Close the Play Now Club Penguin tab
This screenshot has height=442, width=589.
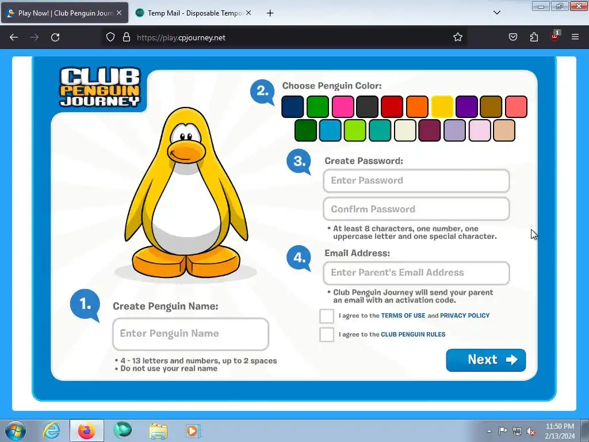(x=119, y=13)
